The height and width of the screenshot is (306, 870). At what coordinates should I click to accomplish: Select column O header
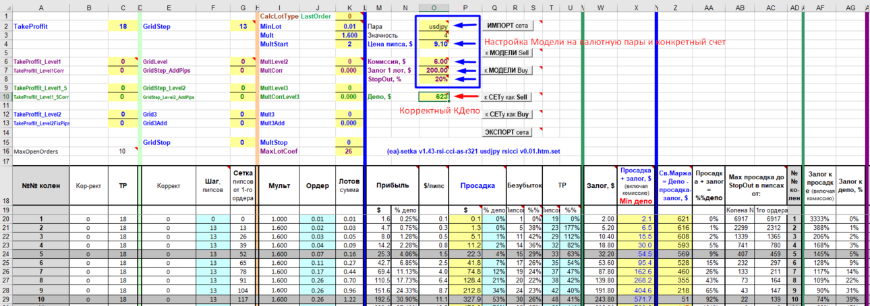pos(433,7)
